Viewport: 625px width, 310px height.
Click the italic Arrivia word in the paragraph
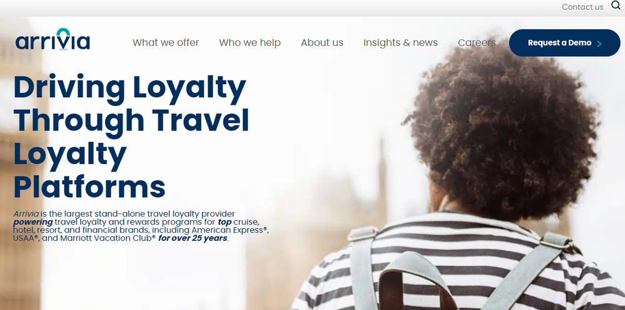(x=26, y=214)
